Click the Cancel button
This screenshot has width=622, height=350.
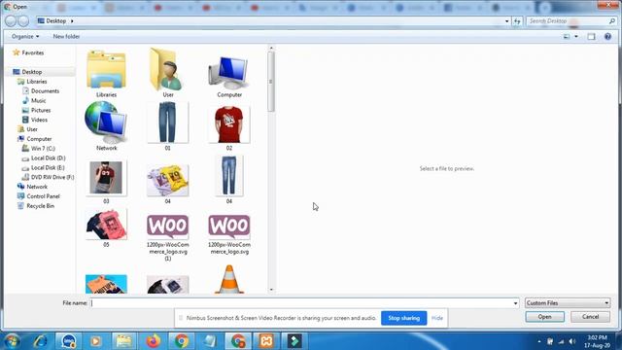click(x=590, y=317)
